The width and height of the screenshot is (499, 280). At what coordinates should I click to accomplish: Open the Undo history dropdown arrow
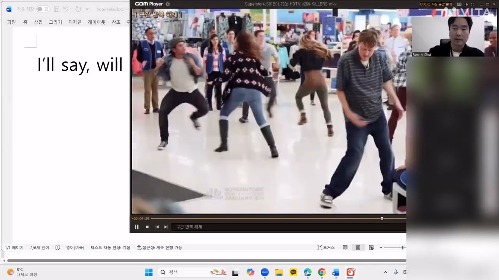tap(71, 9)
